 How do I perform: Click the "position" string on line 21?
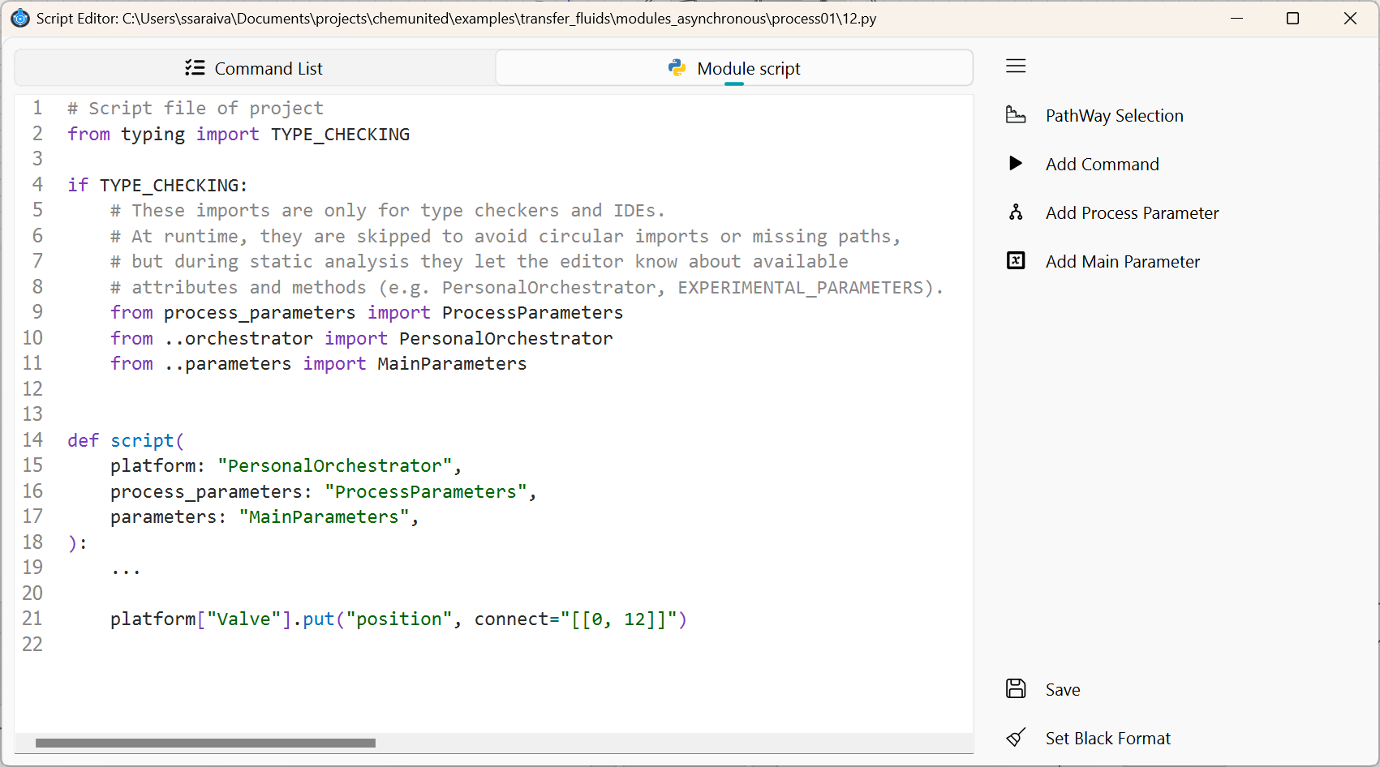(399, 619)
